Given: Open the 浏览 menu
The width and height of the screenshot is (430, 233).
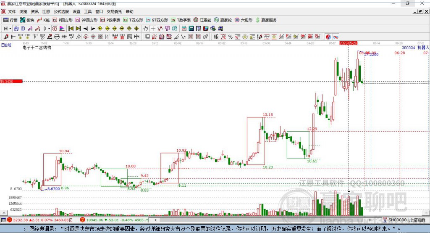Looking at the screenshot, I should tap(24, 11).
